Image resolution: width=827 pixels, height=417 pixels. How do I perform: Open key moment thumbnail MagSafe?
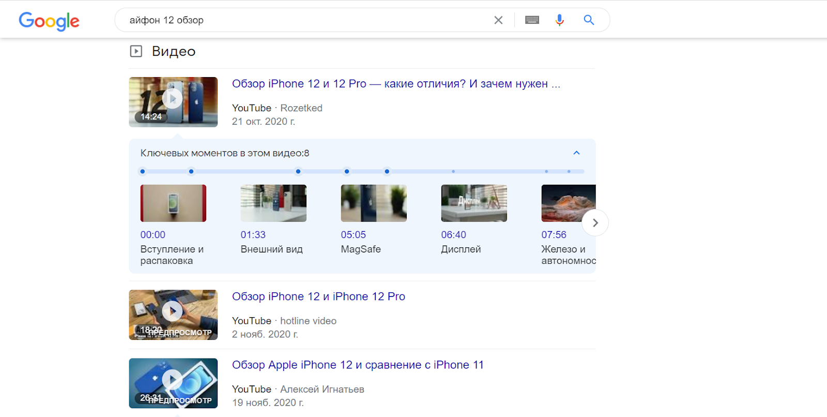pos(374,203)
